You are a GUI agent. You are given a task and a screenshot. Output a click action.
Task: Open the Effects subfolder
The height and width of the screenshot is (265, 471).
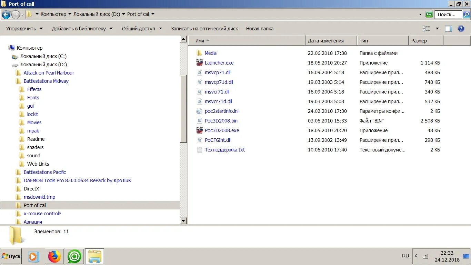pyautogui.click(x=34, y=89)
